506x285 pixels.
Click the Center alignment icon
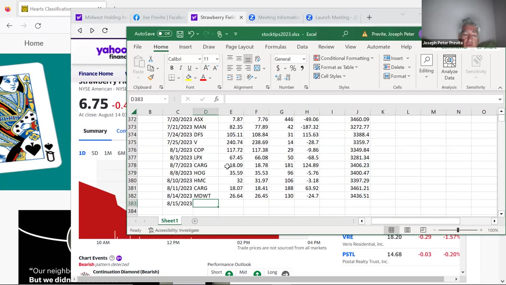click(239, 68)
